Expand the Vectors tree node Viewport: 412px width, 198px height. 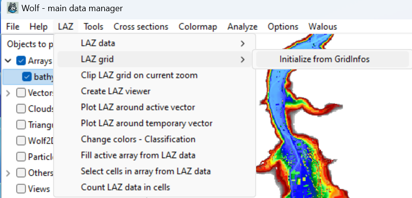(8, 92)
